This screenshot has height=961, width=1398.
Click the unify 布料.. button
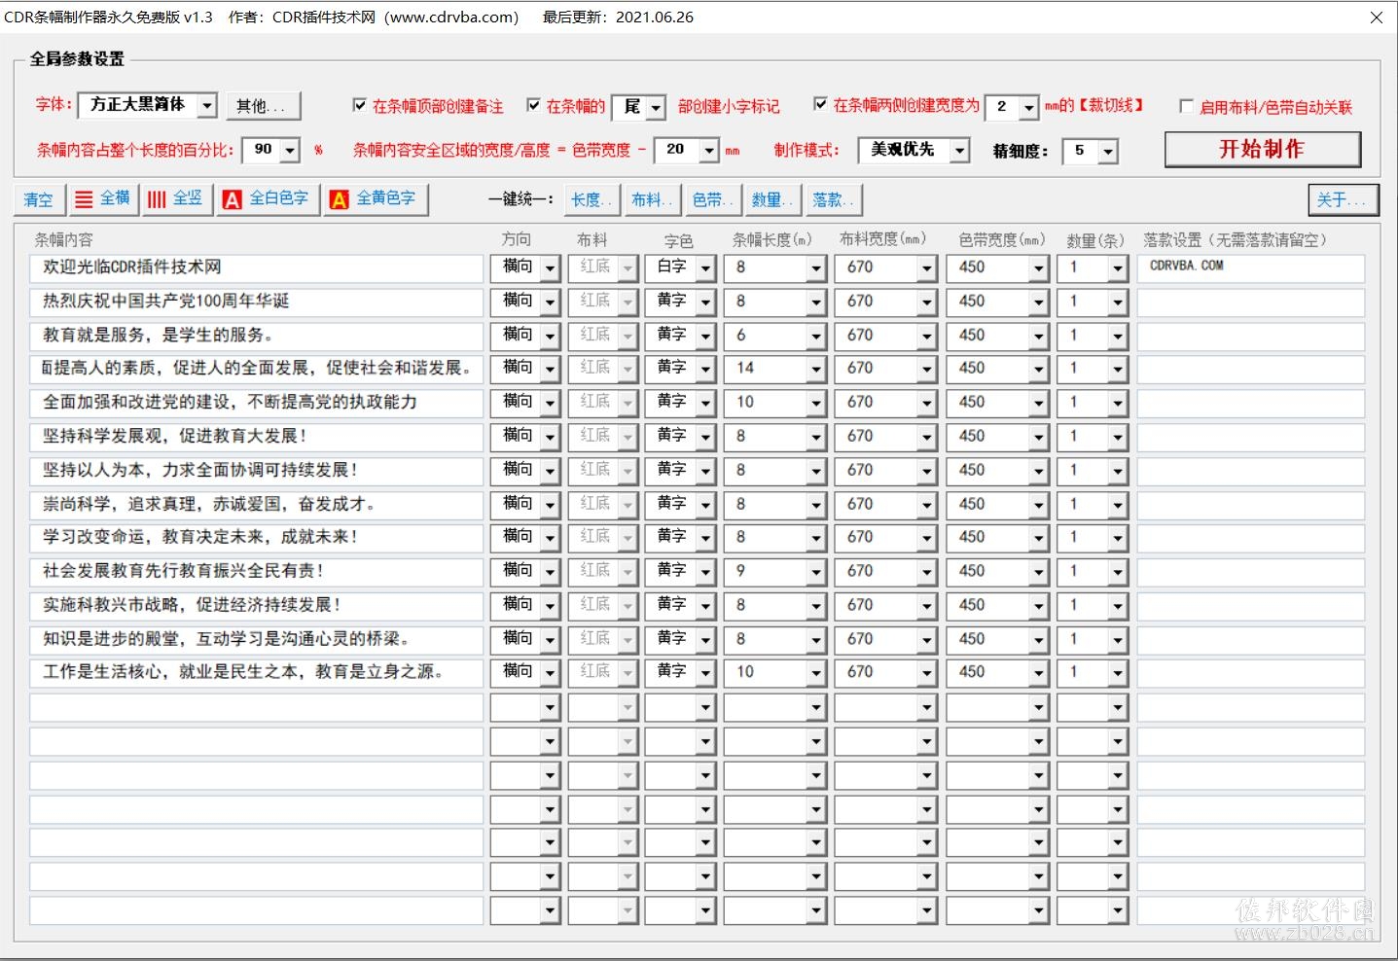pyautogui.click(x=651, y=199)
